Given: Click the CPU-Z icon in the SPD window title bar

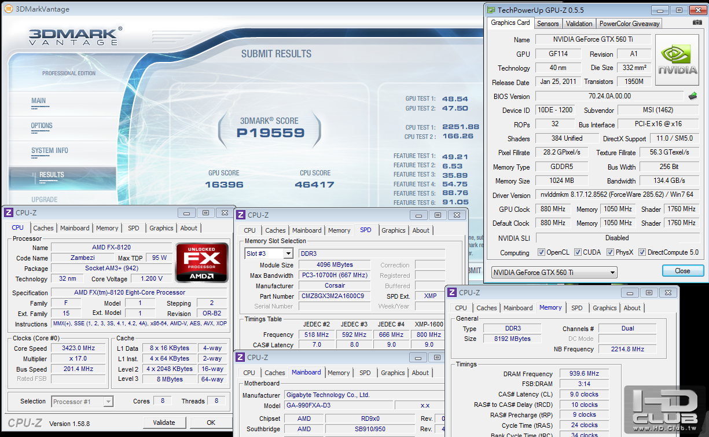Looking at the screenshot, I should pyautogui.click(x=241, y=215).
